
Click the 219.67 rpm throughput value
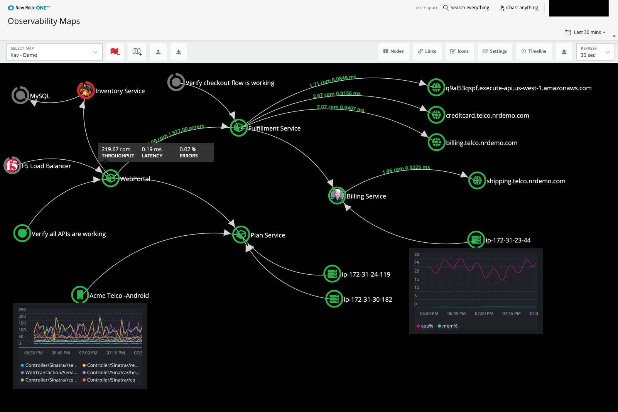pyautogui.click(x=116, y=149)
